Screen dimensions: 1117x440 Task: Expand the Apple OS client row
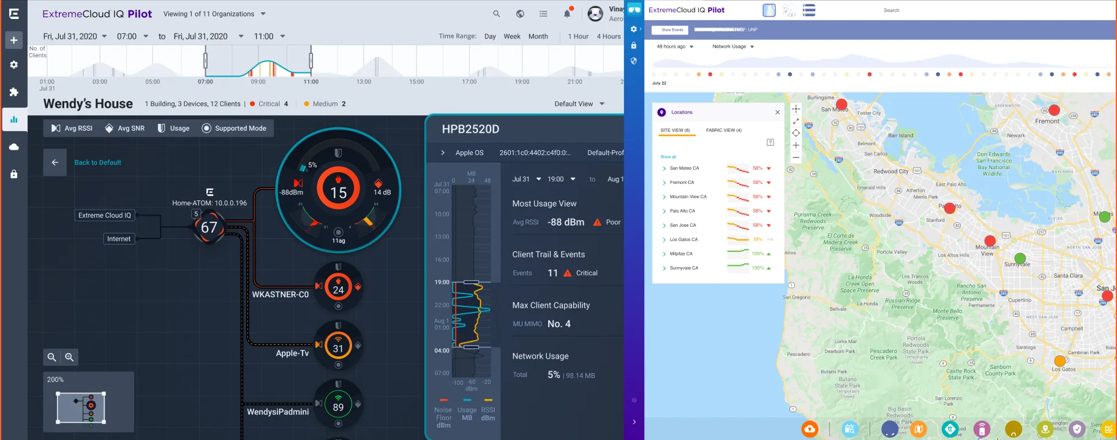[x=443, y=153]
